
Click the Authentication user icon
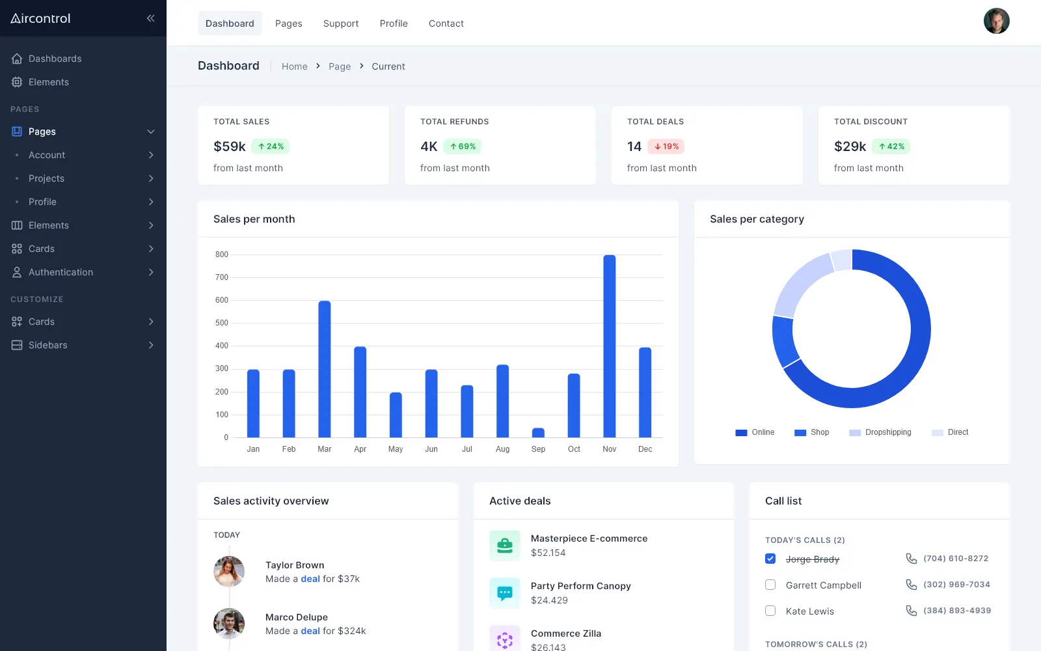[17, 272]
